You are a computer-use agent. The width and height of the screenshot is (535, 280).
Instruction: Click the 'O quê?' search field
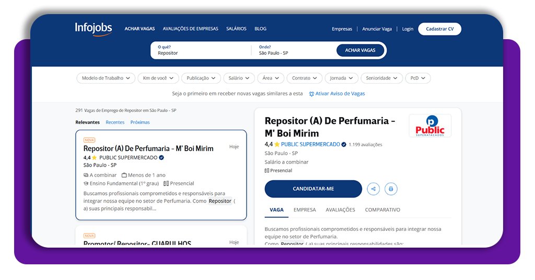(x=201, y=53)
